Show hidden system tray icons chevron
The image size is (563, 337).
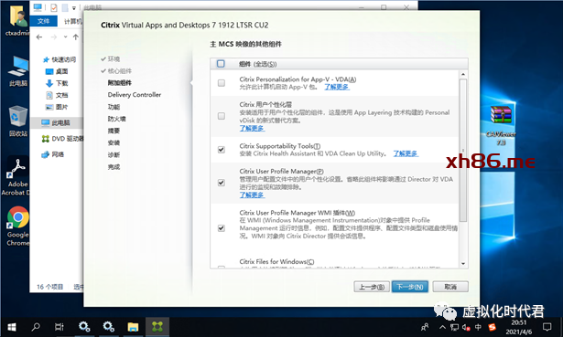point(442,327)
